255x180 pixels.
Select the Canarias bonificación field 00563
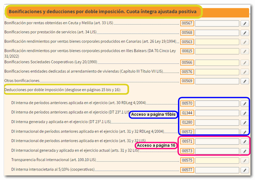pos(217,42)
